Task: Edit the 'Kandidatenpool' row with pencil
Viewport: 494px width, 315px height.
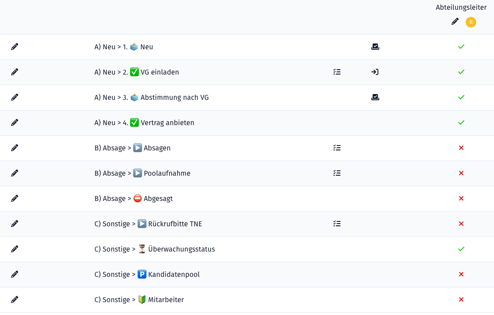Action: [15, 274]
